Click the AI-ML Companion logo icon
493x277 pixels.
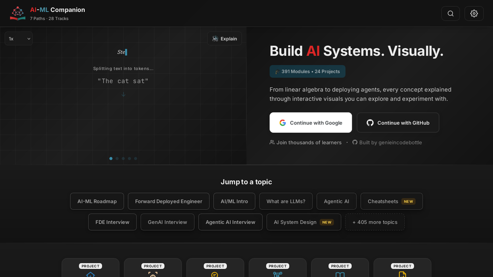coord(17,14)
